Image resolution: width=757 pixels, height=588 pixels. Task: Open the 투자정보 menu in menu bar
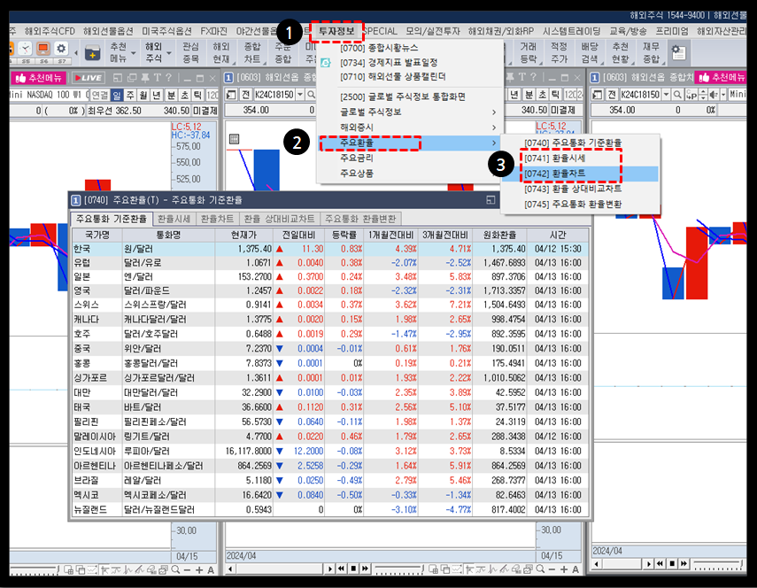coord(336,31)
